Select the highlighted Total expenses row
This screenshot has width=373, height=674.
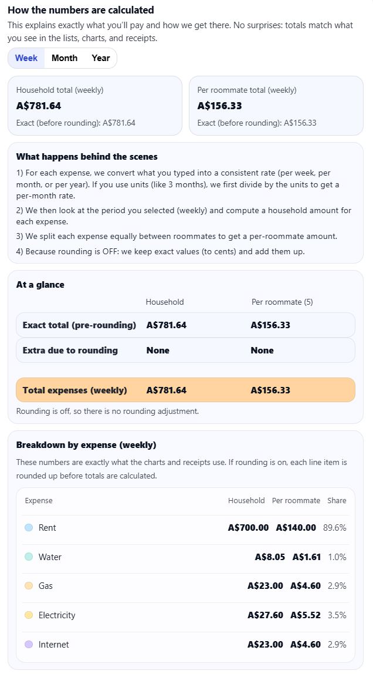186,390
